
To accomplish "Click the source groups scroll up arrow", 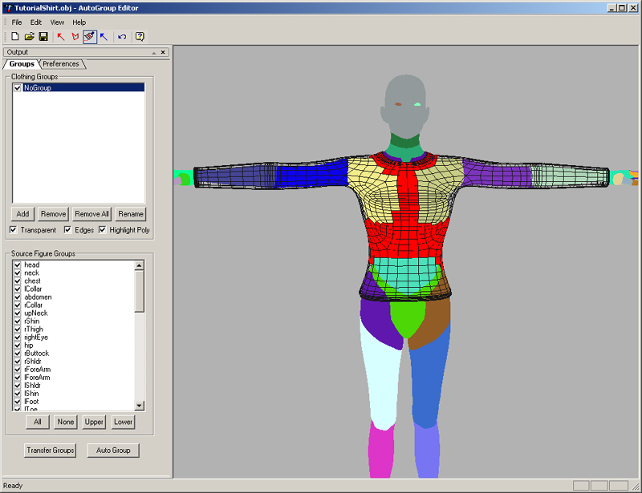I will pyautogui.click(x=139, y=265).
